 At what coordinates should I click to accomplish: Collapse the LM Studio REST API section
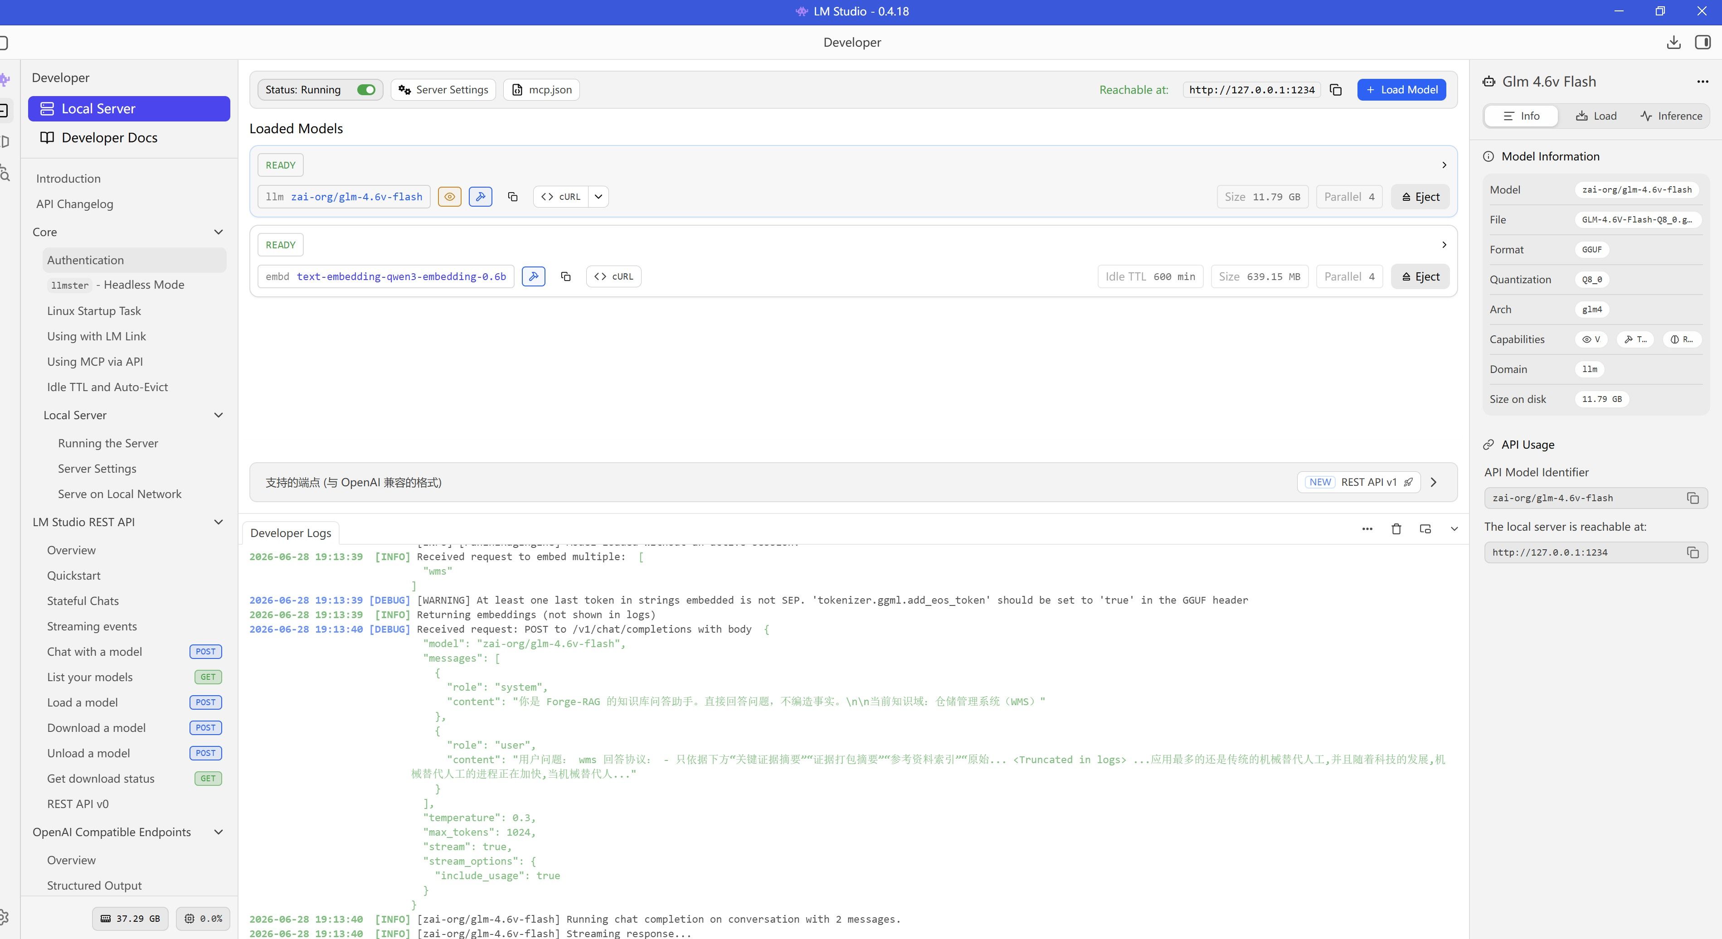218,522
